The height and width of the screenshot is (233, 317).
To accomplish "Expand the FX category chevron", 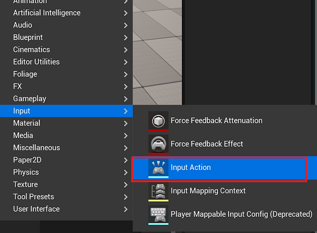I will tap(126, 86).
